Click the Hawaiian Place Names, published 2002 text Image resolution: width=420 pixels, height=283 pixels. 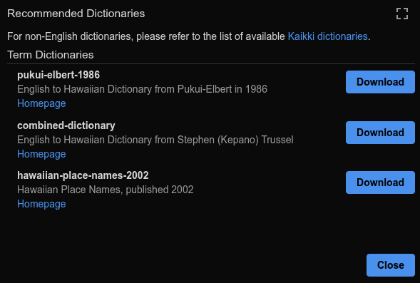[x=106, y=190]
